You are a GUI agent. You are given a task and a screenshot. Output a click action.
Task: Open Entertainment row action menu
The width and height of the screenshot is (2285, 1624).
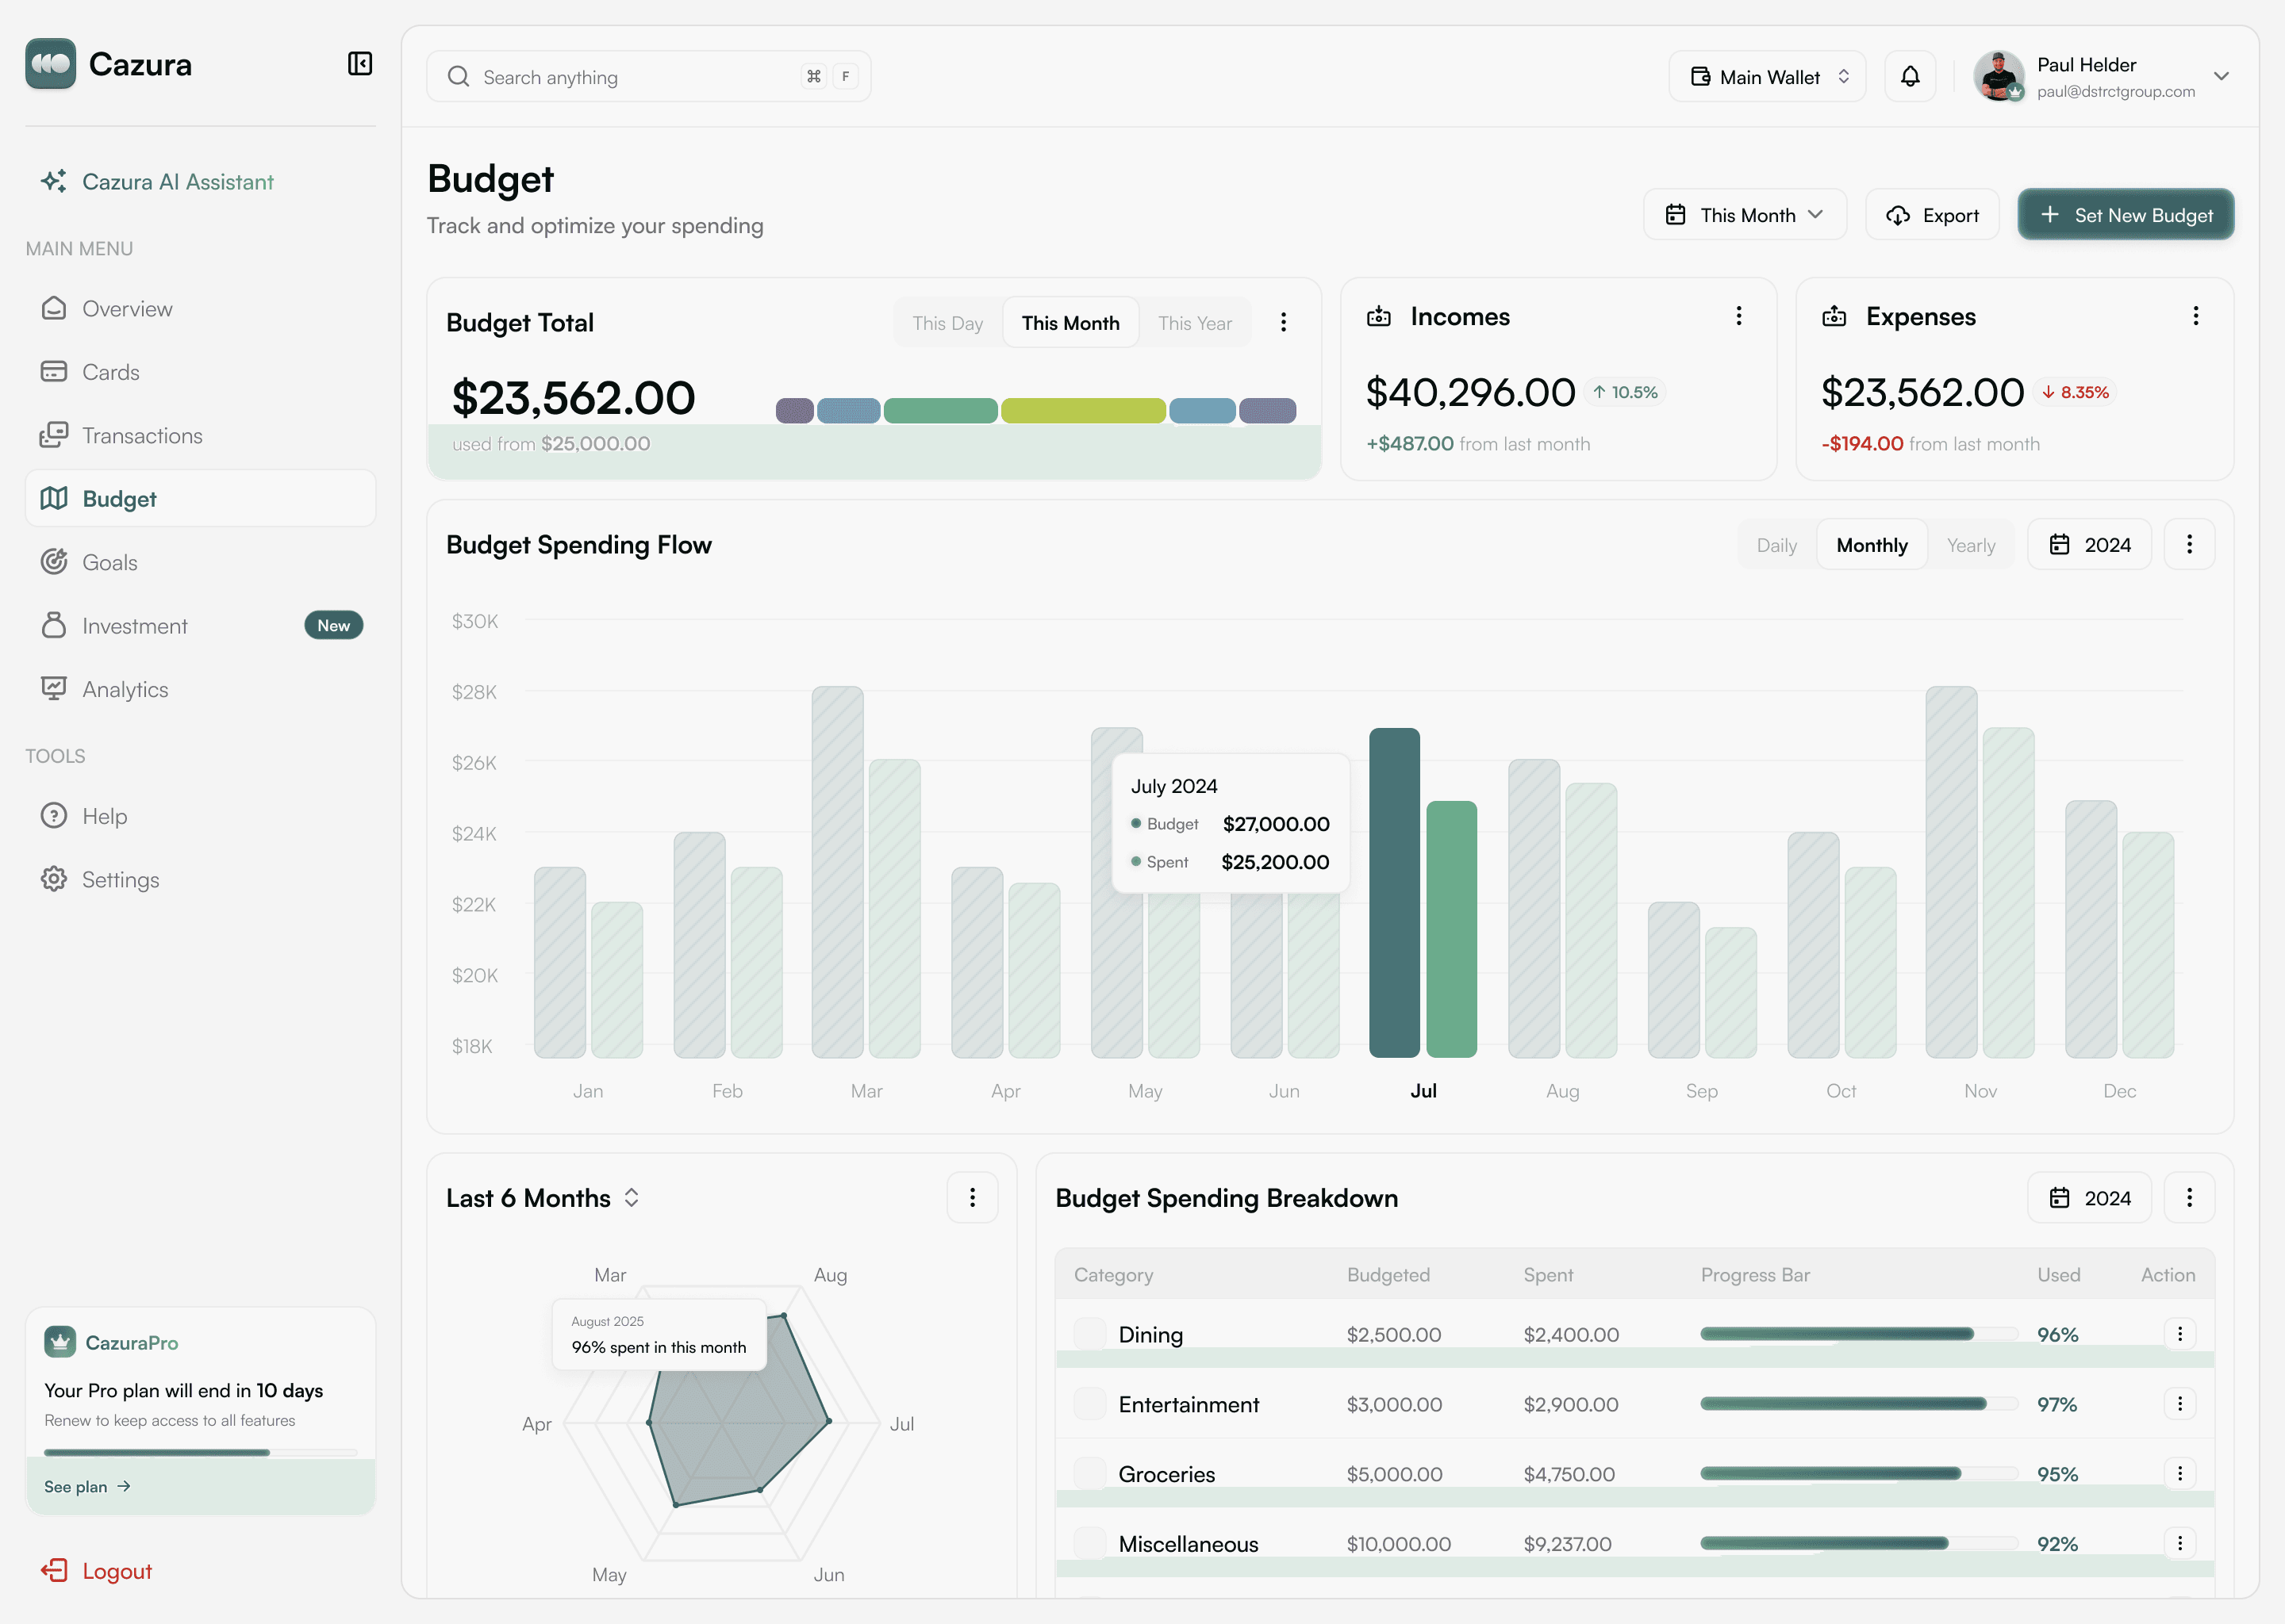point(2180,1403)
